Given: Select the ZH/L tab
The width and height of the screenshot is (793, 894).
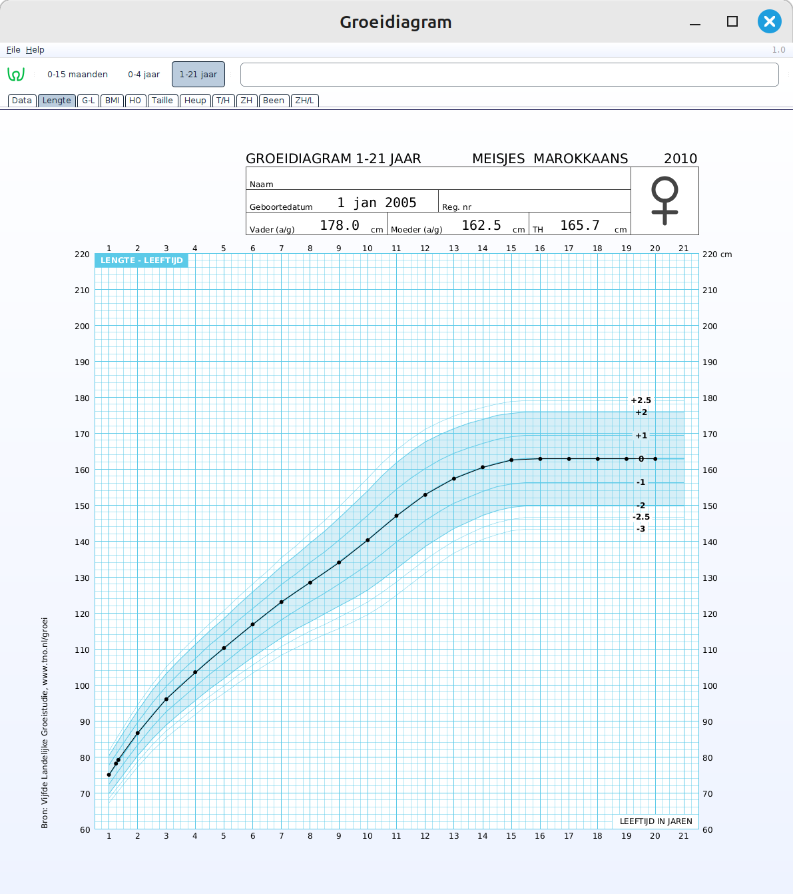Looking at the screenshot, I should pos(305,101).
